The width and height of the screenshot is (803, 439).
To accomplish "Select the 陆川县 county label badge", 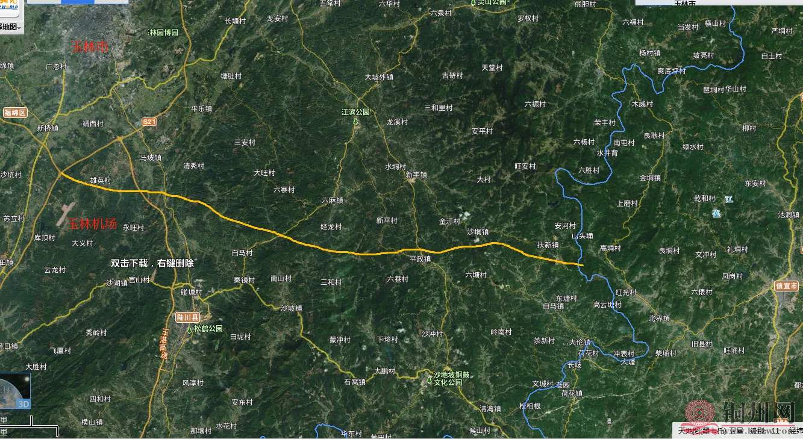I will point(187,317).
